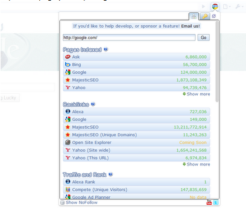Click the popup vertical scrollbar

pyautogui.click(x=217, y=62)
